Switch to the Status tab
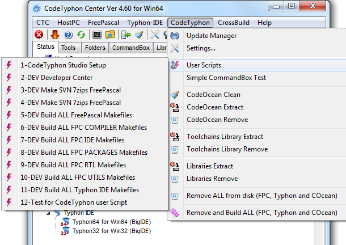Screen dimensions: 346x245 (x=46, y=47)
